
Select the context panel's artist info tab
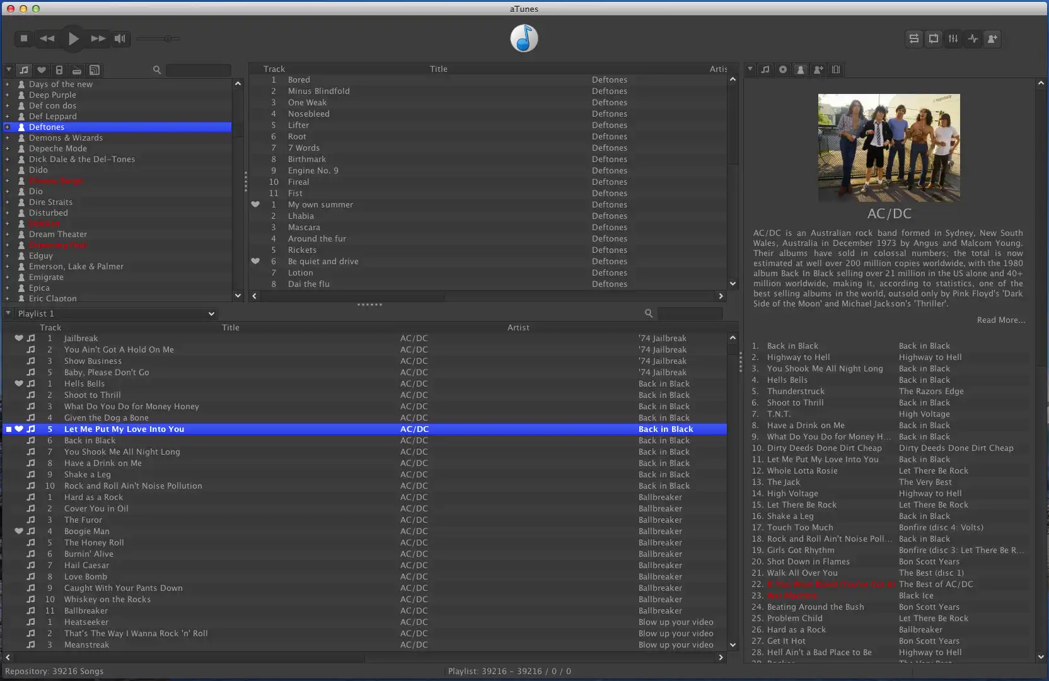click(801, 70)
